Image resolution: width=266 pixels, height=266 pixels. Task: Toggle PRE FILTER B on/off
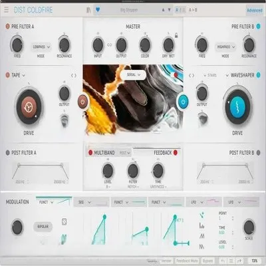point(258,27)
